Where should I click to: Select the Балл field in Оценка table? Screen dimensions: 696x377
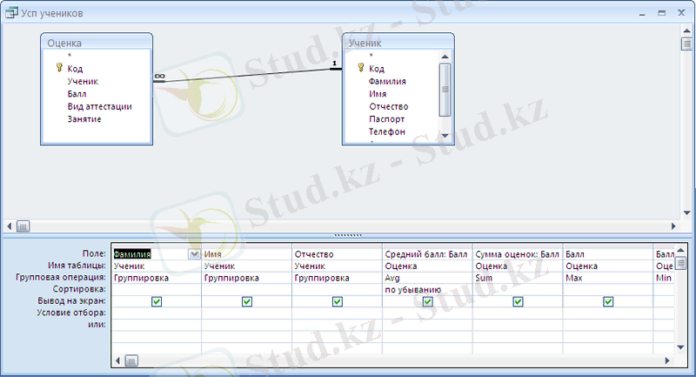[x=77, y=94]
